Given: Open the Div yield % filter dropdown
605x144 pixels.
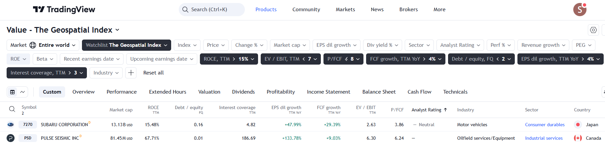Looking at the screenshot, I should click(x=383, y=45).
